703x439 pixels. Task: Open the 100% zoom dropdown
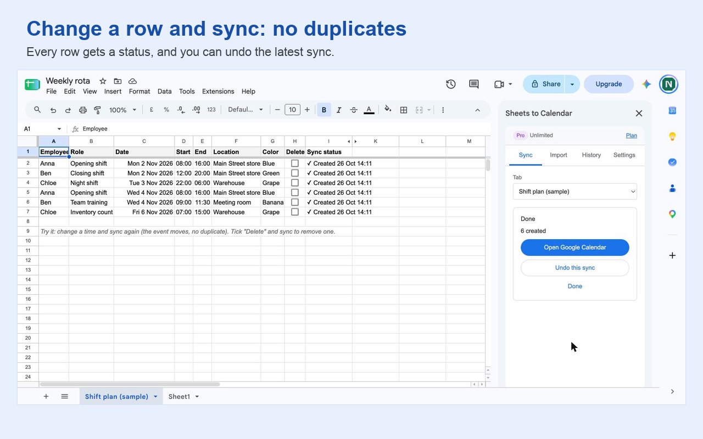(x=122, y=110)
